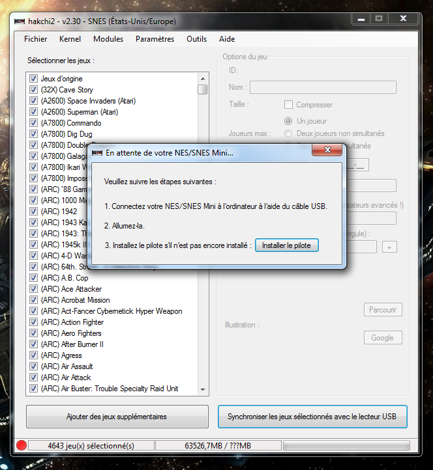Uncheck (32X) Cave Story

click(33, 90)
